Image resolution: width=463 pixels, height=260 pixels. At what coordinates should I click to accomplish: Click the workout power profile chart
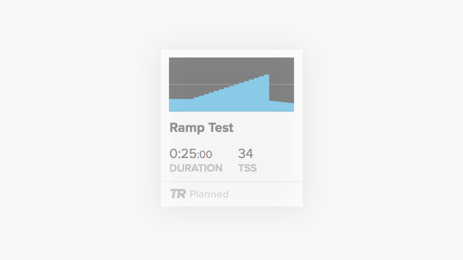231,84
